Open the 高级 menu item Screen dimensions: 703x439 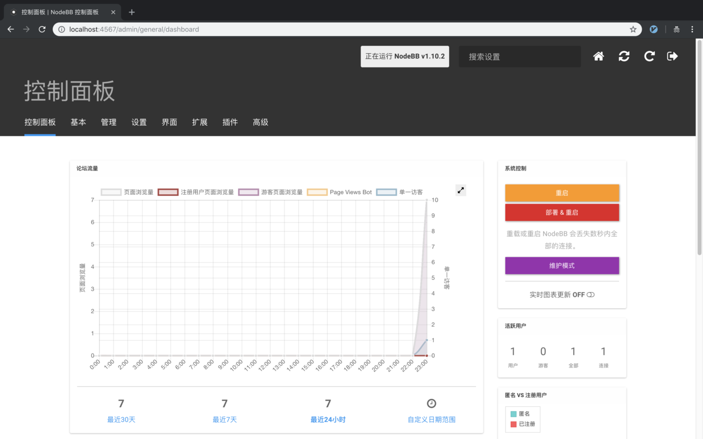coord(260,122)
